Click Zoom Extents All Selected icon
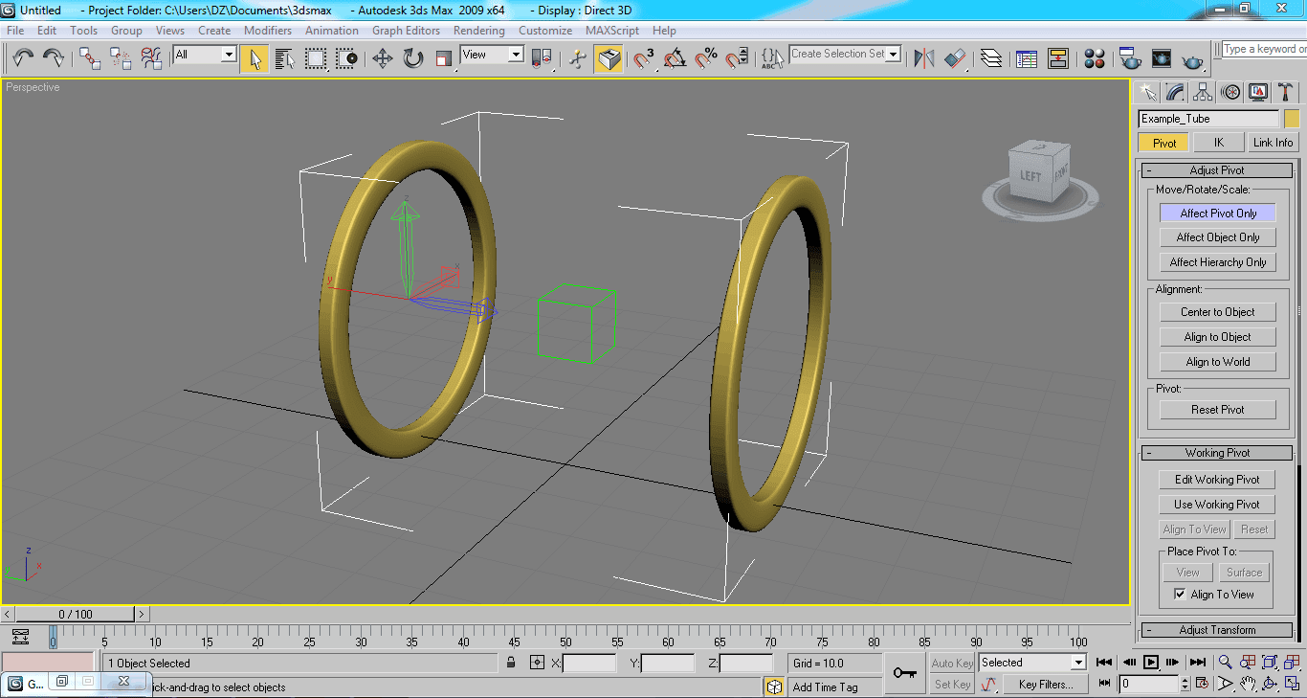Screen dimensions: 1307x698 click(1292, 663)
